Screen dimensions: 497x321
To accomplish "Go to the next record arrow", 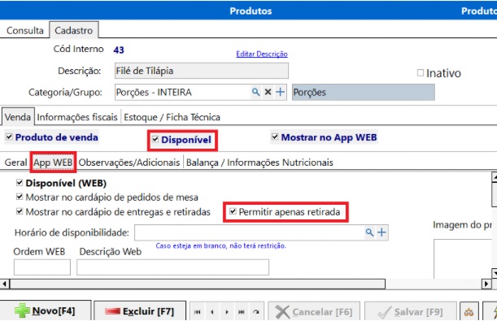I will [227, 312].
